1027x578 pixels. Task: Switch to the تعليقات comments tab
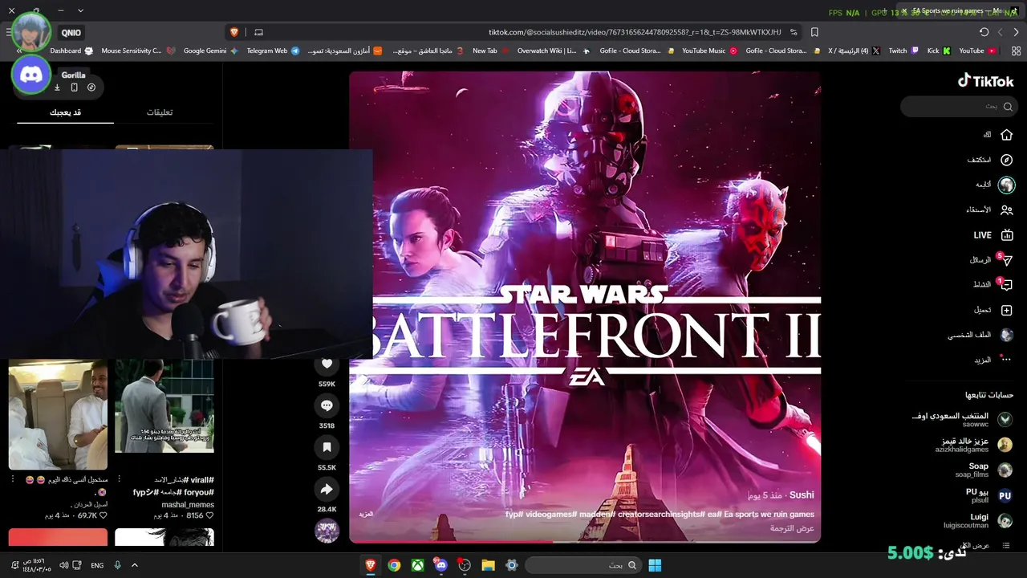(160, 112)
